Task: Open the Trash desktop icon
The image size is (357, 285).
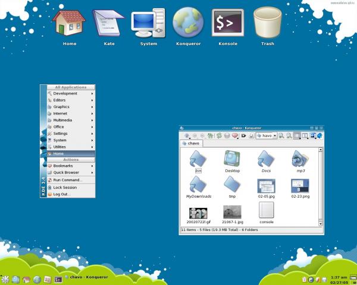Action: [x=268, y=27]
